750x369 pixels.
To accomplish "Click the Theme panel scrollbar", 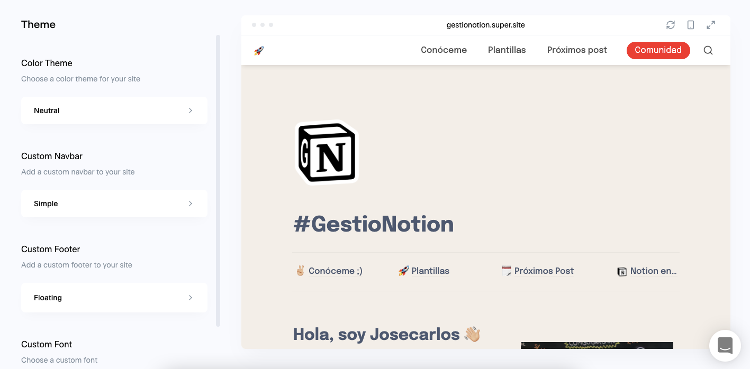I will (x=218, y=181).
